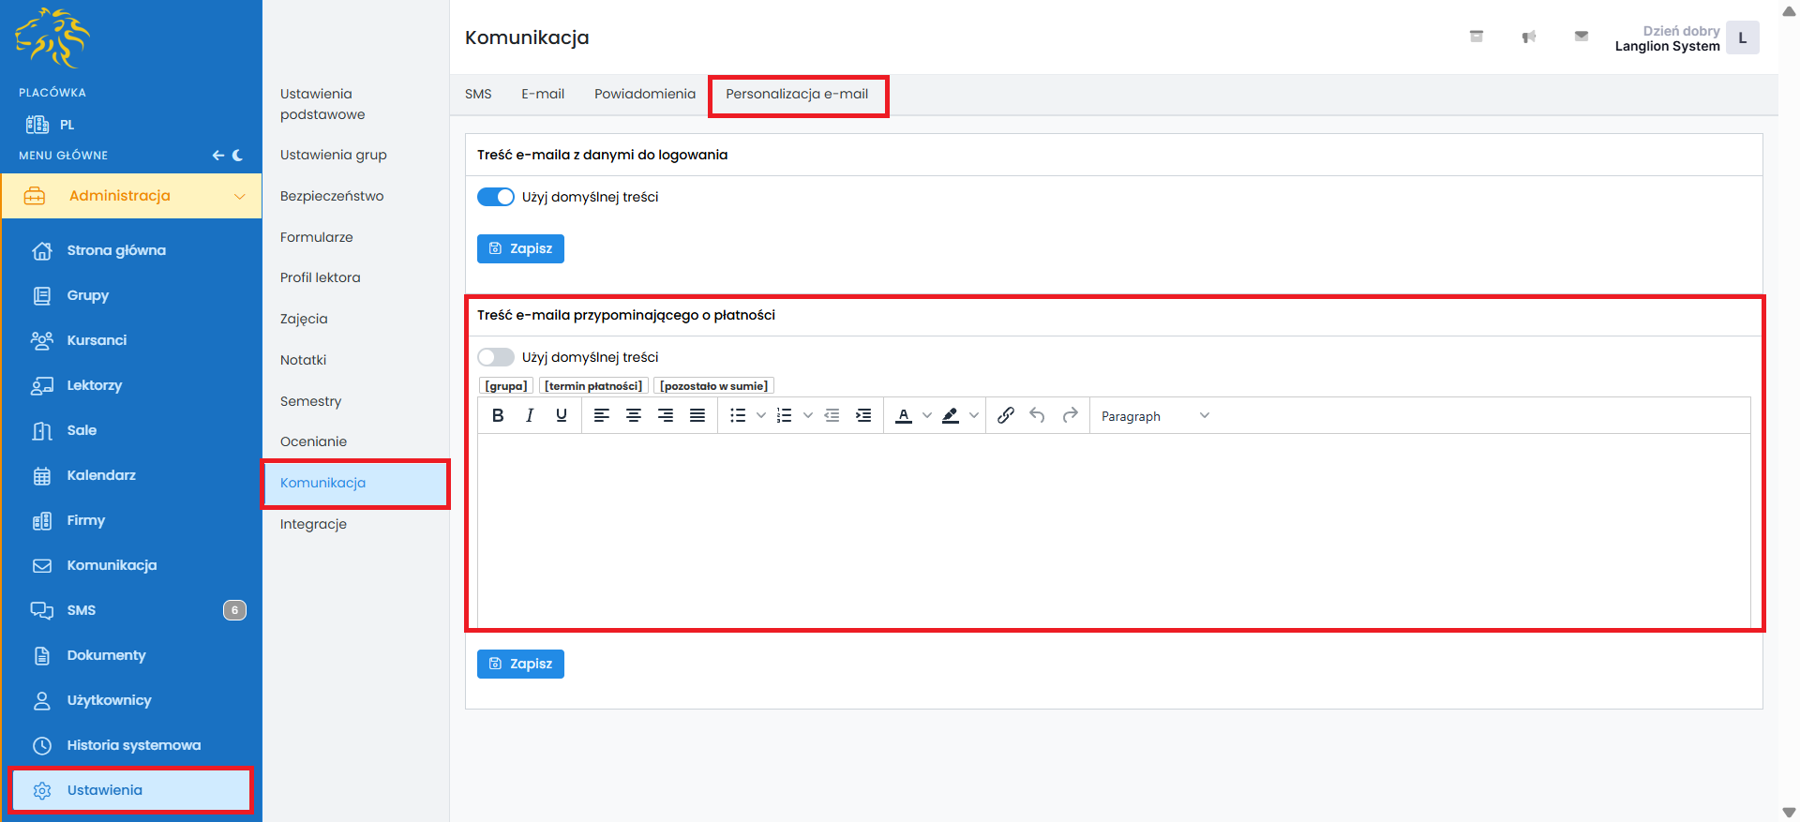Screen dimensions: 1800x822
Task: Insert a link using the chain icon
Action: pyautogui.click(x=1006, y=415)
